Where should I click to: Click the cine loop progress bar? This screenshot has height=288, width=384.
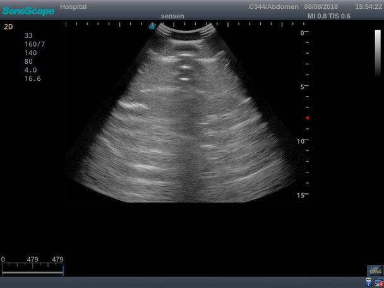pyautogui.click(x=32, y=272)
